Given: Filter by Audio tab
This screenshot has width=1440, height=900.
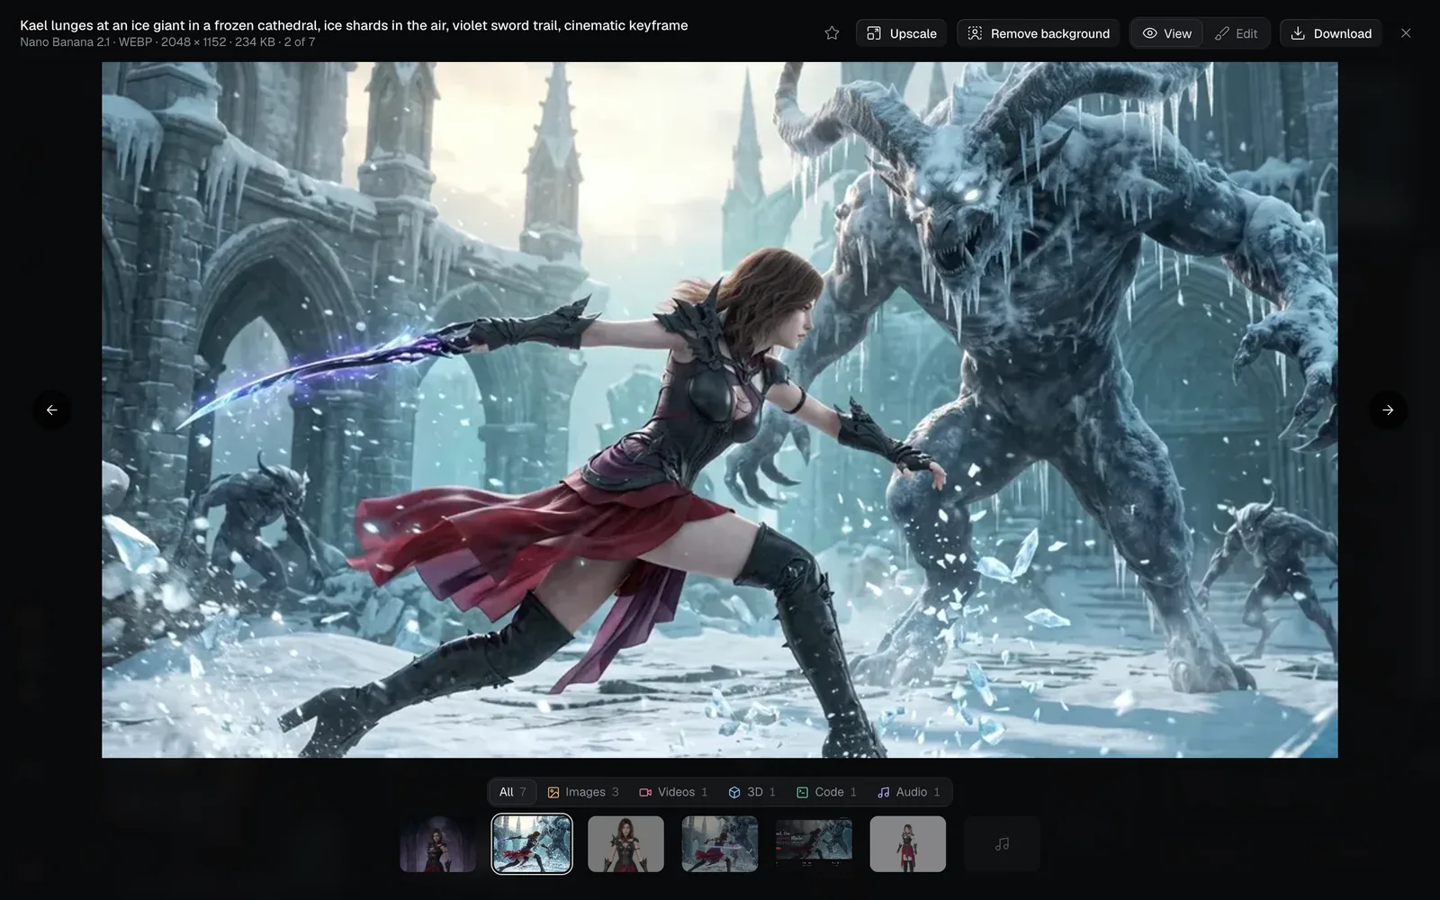Looking at the screenshot, I should point(909,792).
